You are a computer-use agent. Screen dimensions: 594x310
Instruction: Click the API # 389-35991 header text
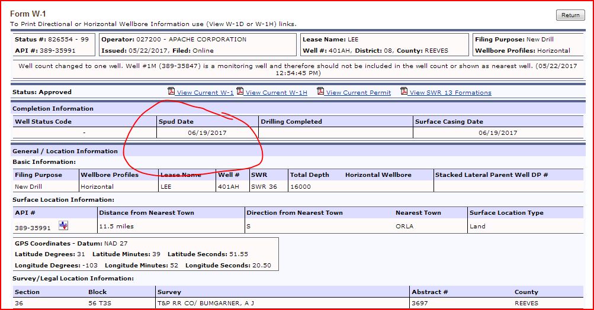45,51
